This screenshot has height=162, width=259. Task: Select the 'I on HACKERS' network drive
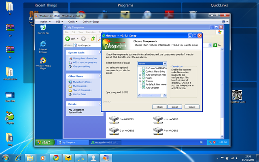(x=121, y=119)
